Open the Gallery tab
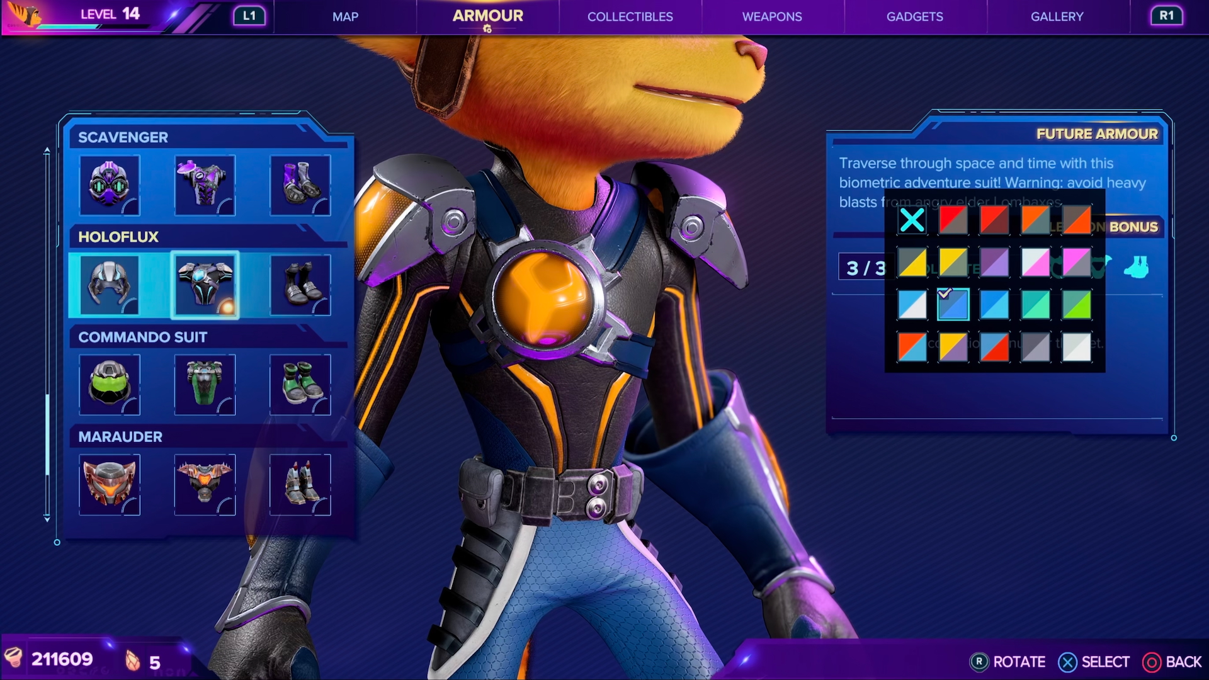This screenshot has width=1209, height=680. [1057, 17]
